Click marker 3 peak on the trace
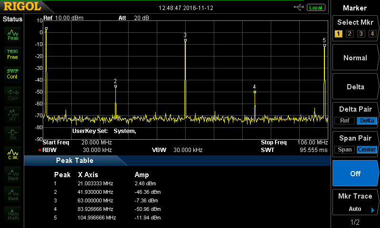380x228 pixels. click(185, 40)
